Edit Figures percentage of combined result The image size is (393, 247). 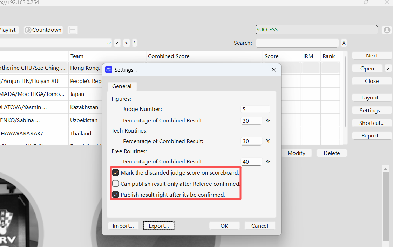tap(251, 121)
